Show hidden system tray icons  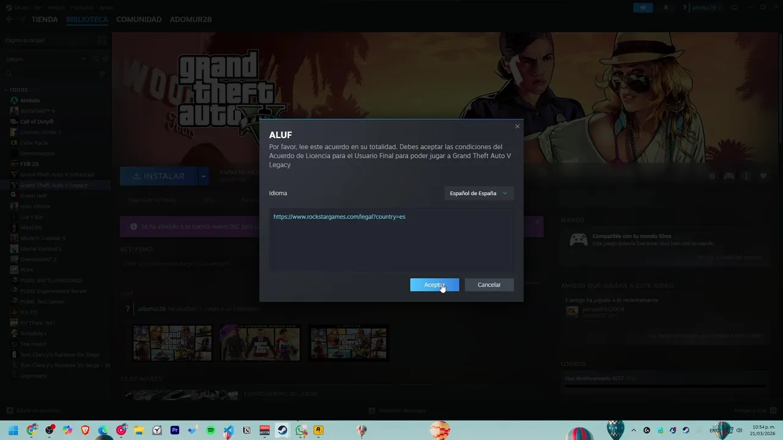pyautogui.click(x=633, y=430)
